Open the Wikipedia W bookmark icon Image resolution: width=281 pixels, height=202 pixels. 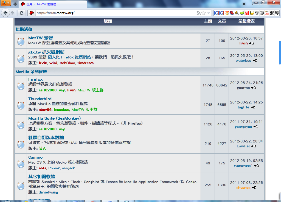pos(257,13)
